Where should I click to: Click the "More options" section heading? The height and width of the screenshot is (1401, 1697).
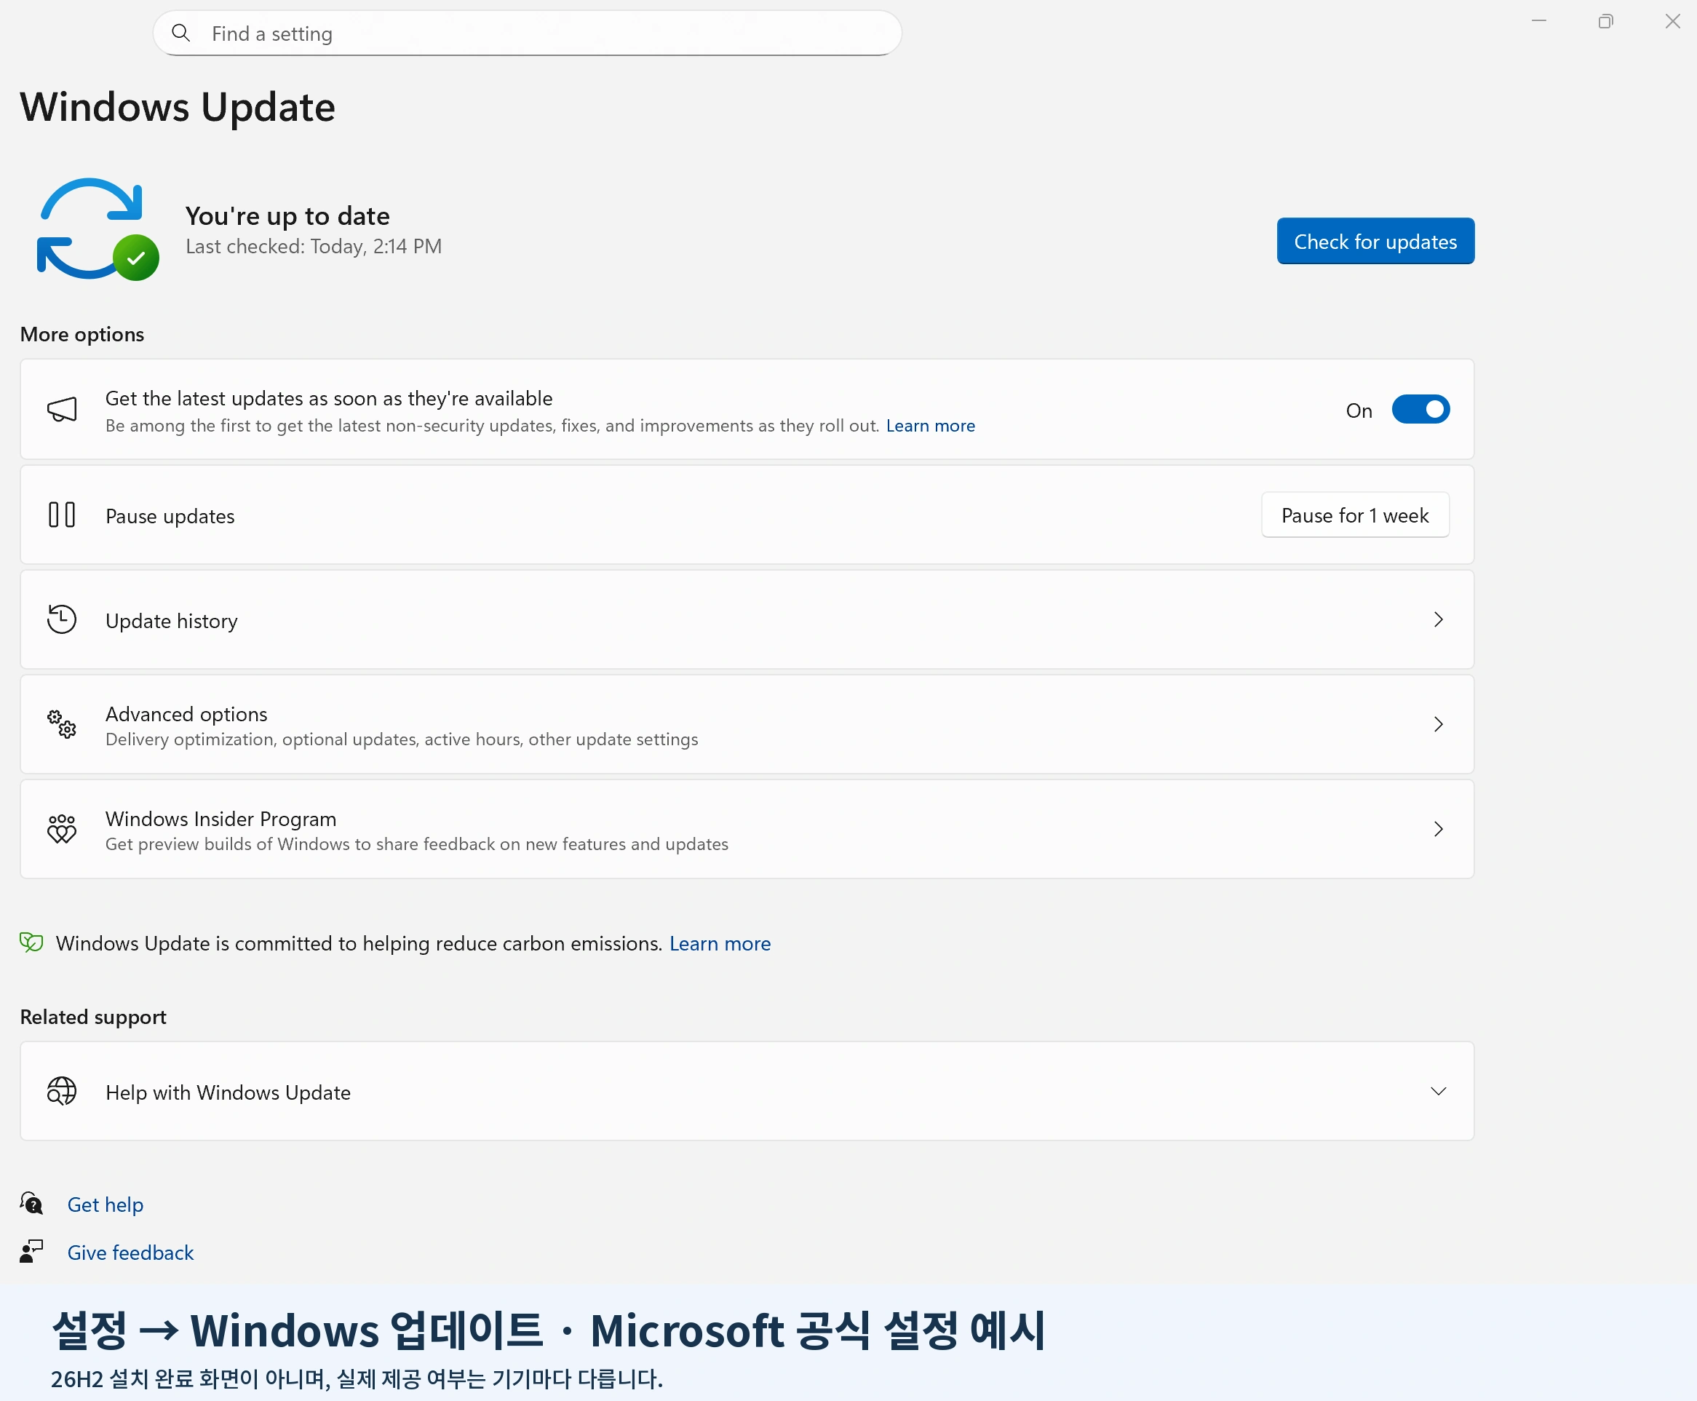click(x=82, y=334)
